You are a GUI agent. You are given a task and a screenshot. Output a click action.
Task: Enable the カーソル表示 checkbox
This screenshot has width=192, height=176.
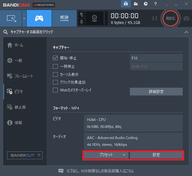(x=55, y=74)
